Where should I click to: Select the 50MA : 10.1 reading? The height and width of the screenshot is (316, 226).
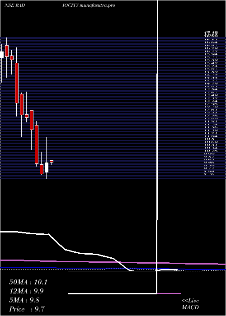[28, 282]
